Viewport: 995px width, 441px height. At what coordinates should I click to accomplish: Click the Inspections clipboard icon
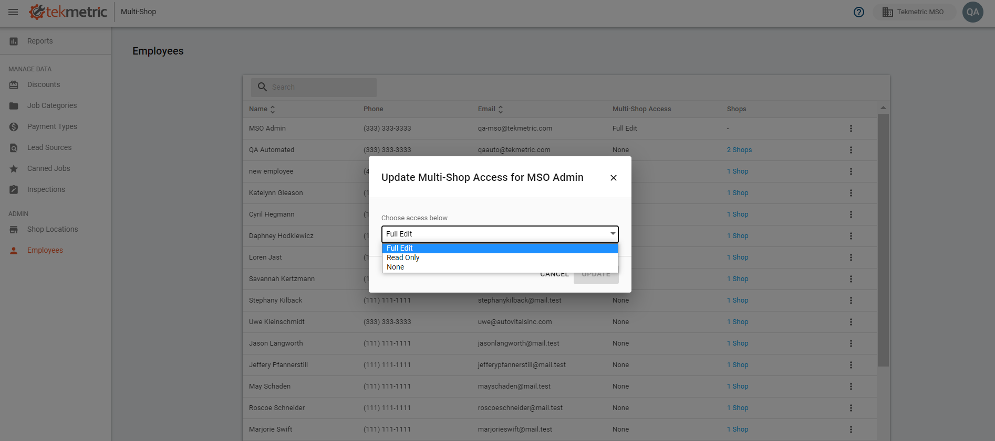coord(14,189)
